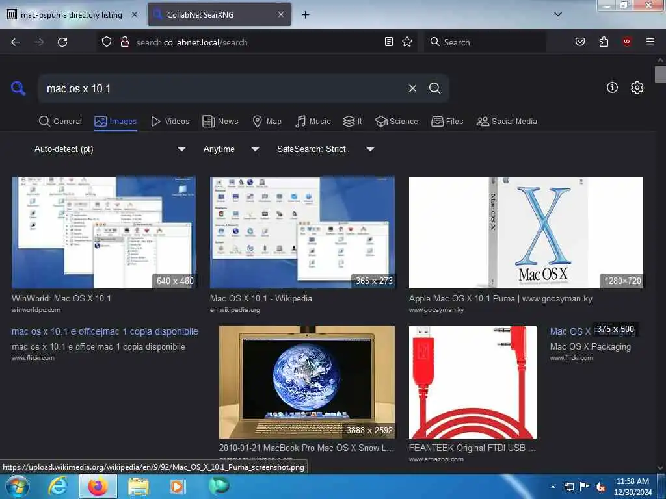Open the Pocket save icon
The image size is (666, 499).
pos(579,42)
